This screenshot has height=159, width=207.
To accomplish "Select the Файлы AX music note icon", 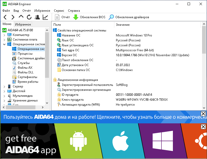I will [14, 68].
